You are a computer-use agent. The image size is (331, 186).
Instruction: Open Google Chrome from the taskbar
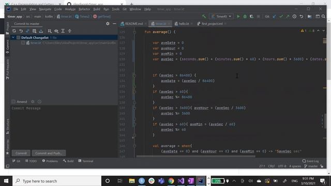(x=171, y=181)
